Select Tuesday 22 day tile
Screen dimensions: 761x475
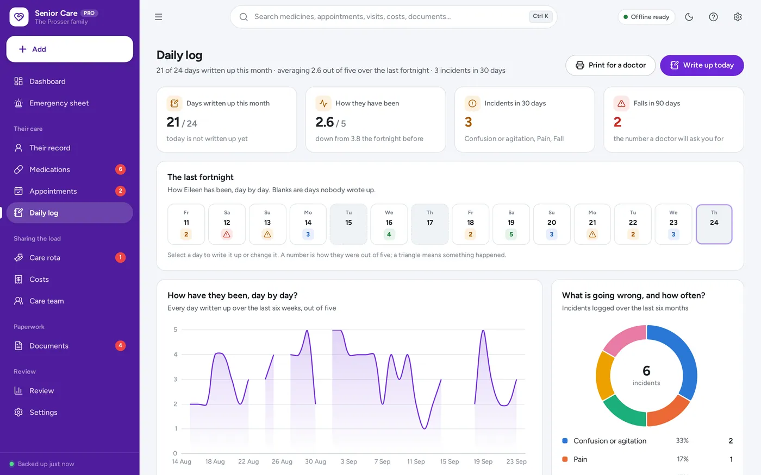click(633, 224)
